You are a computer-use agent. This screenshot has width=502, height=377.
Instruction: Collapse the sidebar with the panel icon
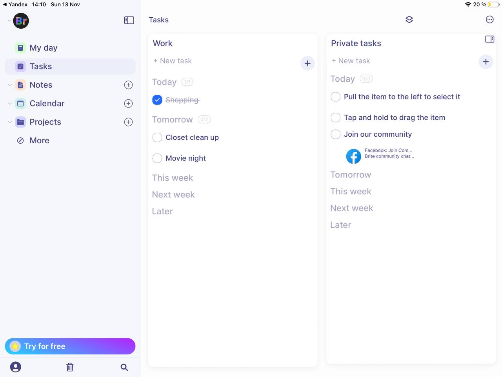pos(129,20)
